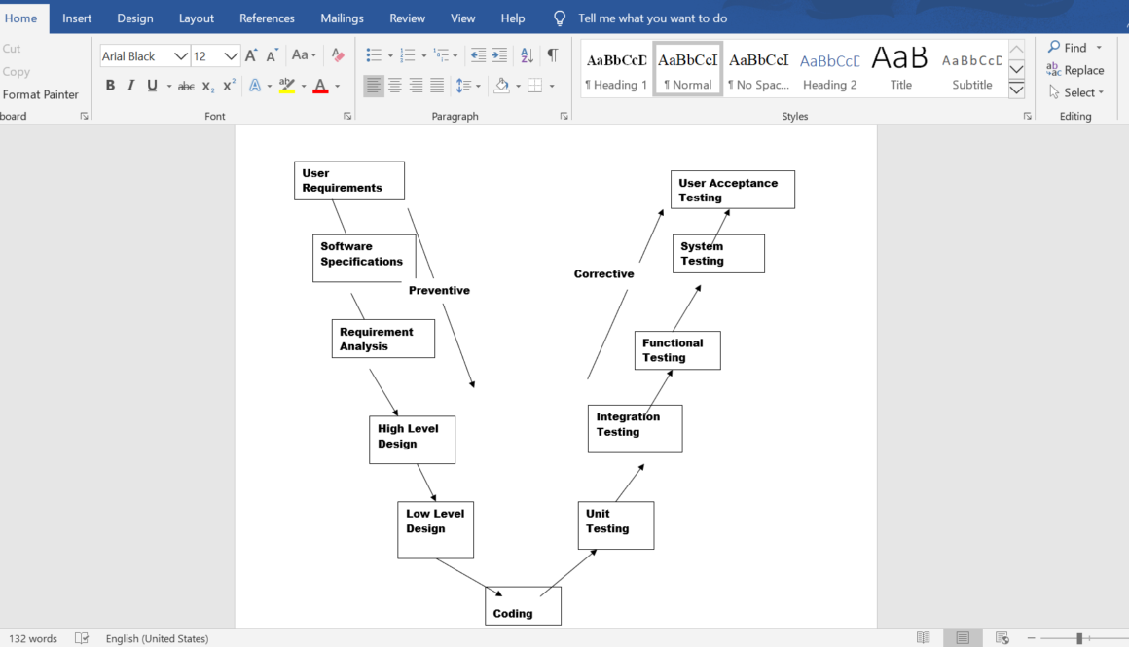Open Read Mode view in status bar

(923, 638)
